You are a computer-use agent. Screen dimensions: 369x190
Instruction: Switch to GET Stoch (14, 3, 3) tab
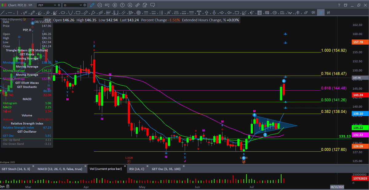pyautogui.click(x=17, y=169)
